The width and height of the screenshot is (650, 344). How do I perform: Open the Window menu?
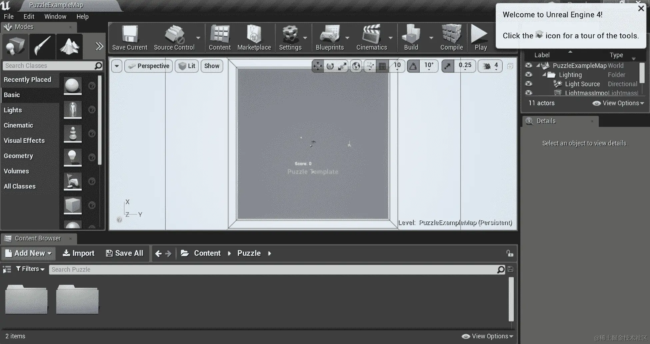coord(55,16)
